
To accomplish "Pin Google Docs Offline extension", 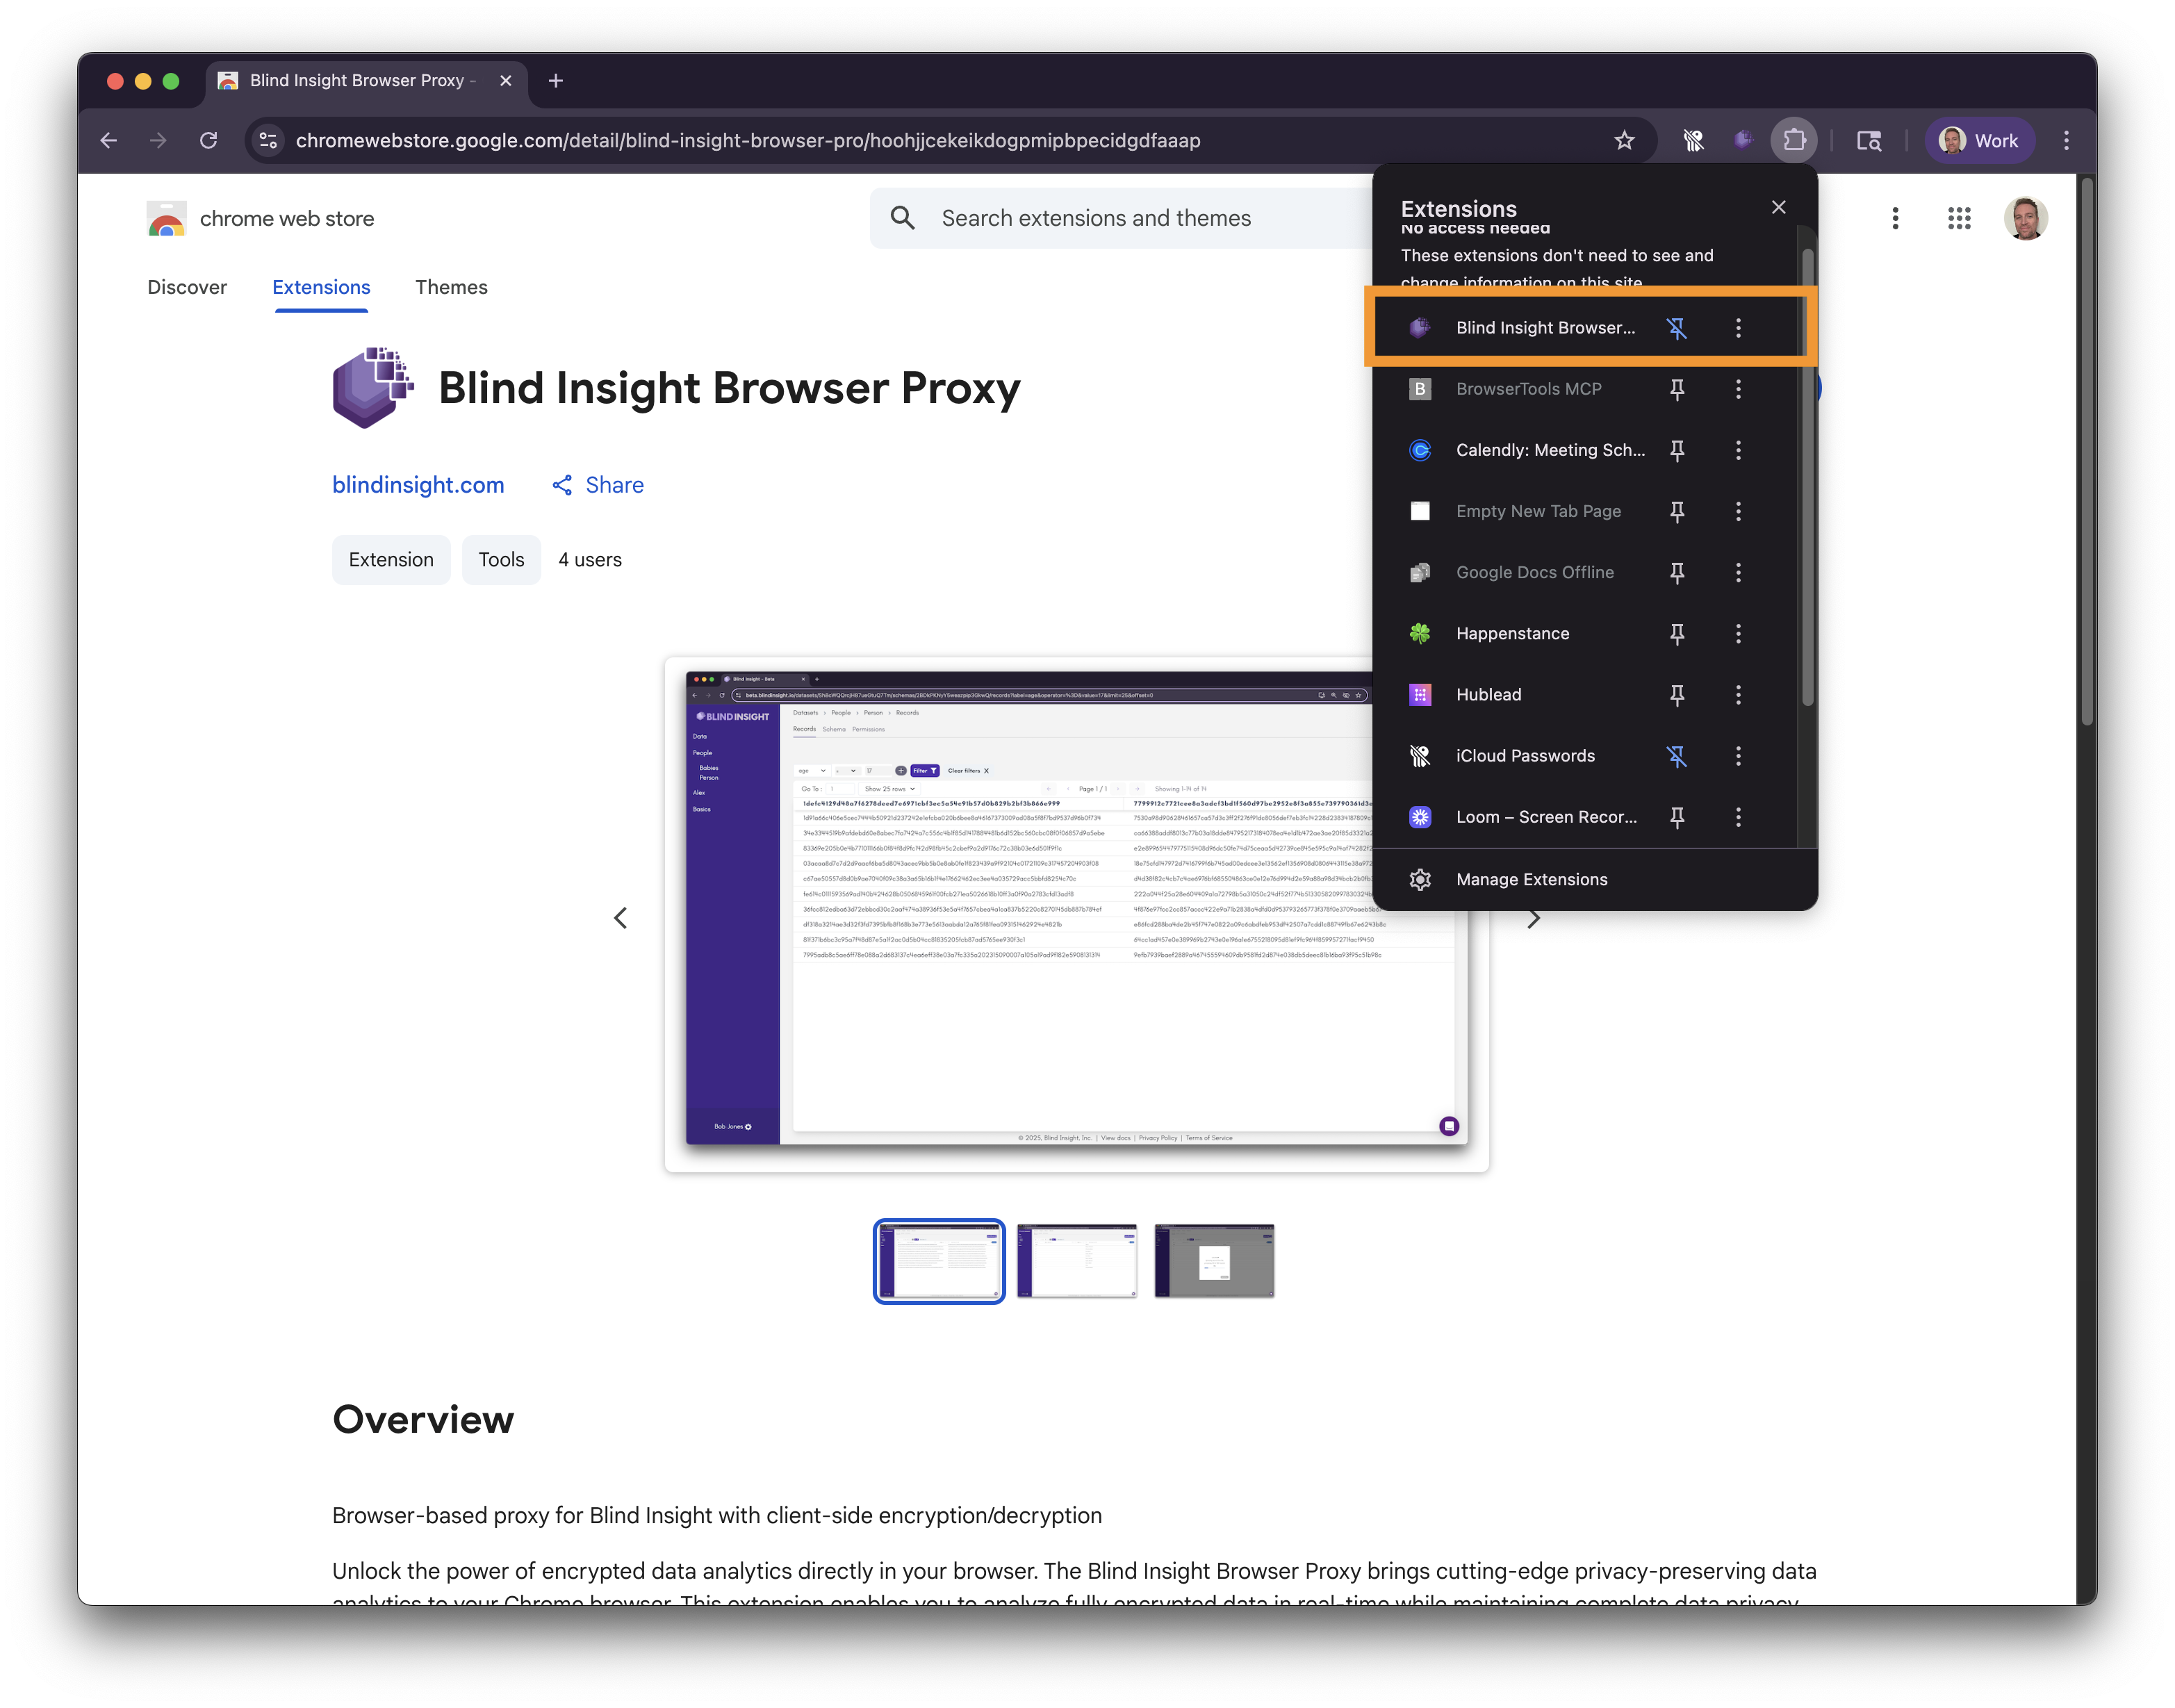I will point(1677,572).
